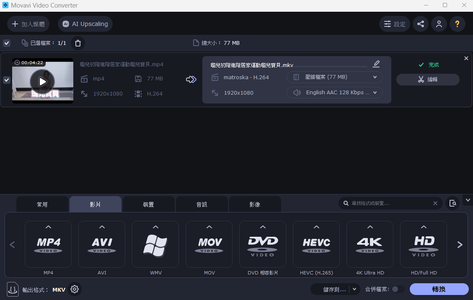
Task: Delete selected files with trash icon
Action: pyautogui.click(x=78, y=43)
